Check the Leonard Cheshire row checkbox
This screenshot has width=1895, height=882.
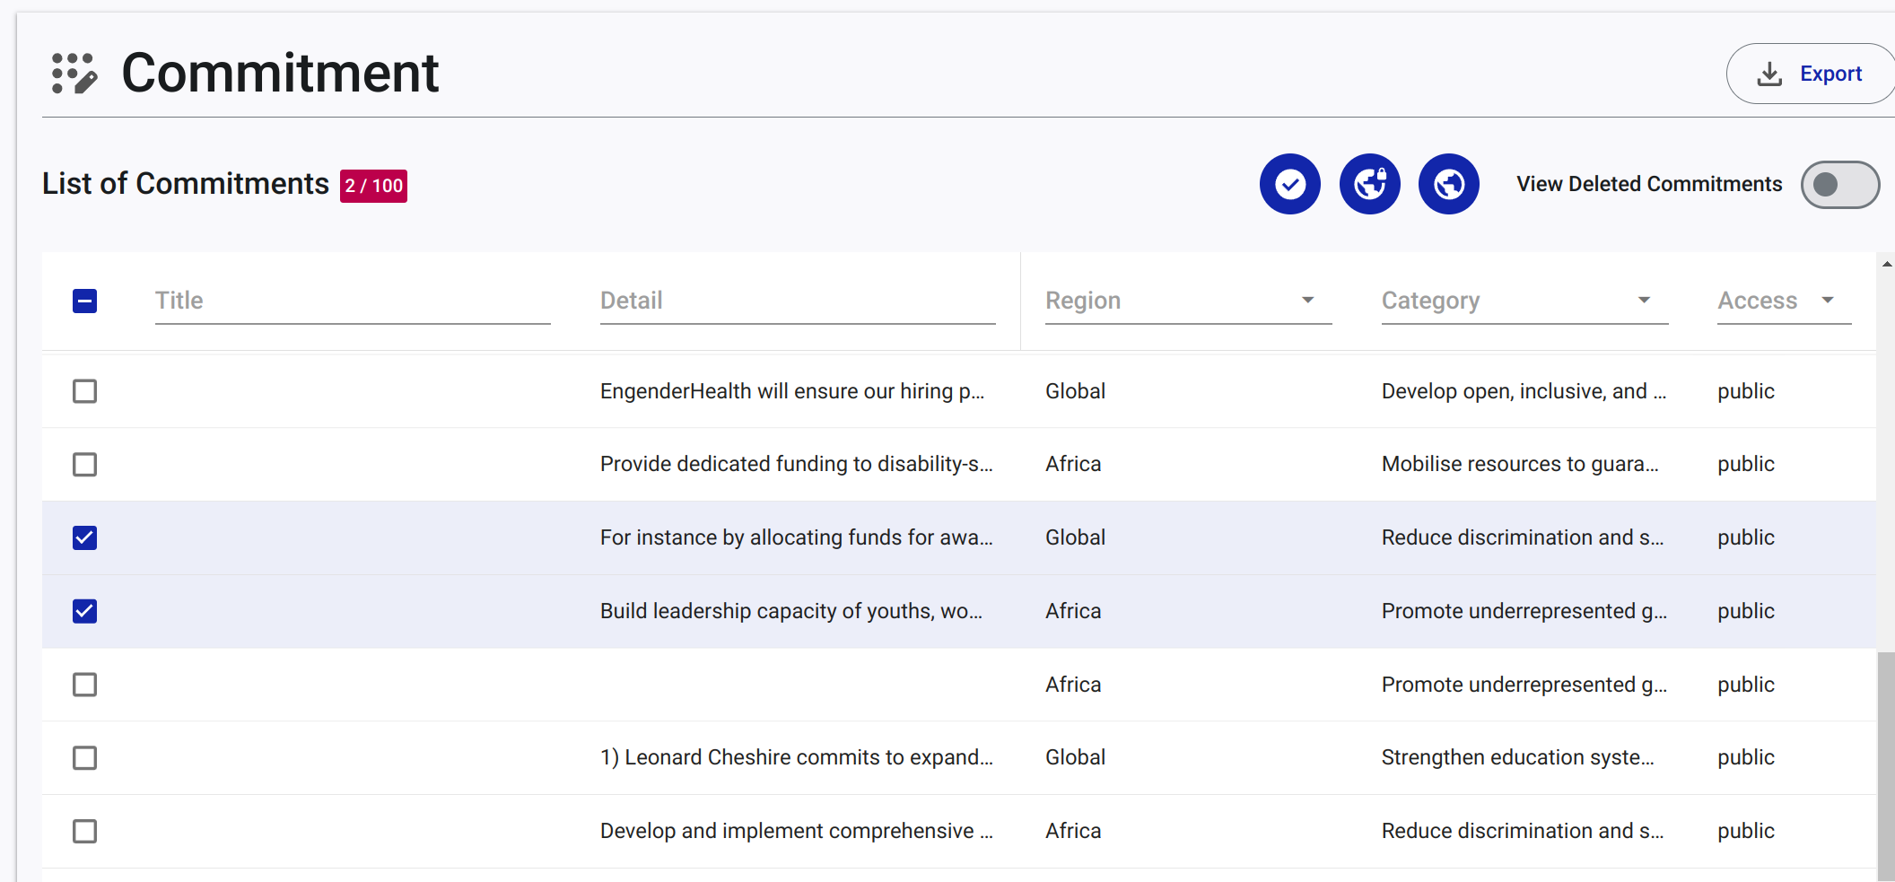(85, 758)
